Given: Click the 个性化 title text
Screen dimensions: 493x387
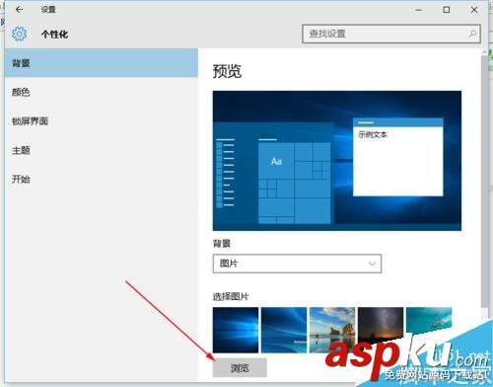Looking at the screenshot, I should (55, 35).
